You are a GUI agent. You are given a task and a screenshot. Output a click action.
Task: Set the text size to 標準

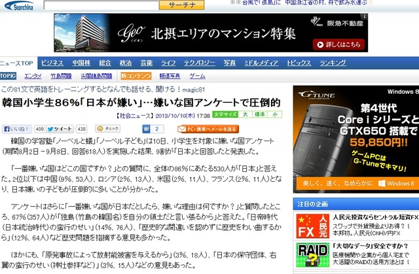(x=260, y=114)
